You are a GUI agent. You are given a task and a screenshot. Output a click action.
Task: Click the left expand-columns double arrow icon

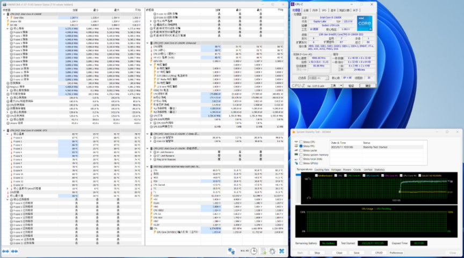tap(6, 251)
